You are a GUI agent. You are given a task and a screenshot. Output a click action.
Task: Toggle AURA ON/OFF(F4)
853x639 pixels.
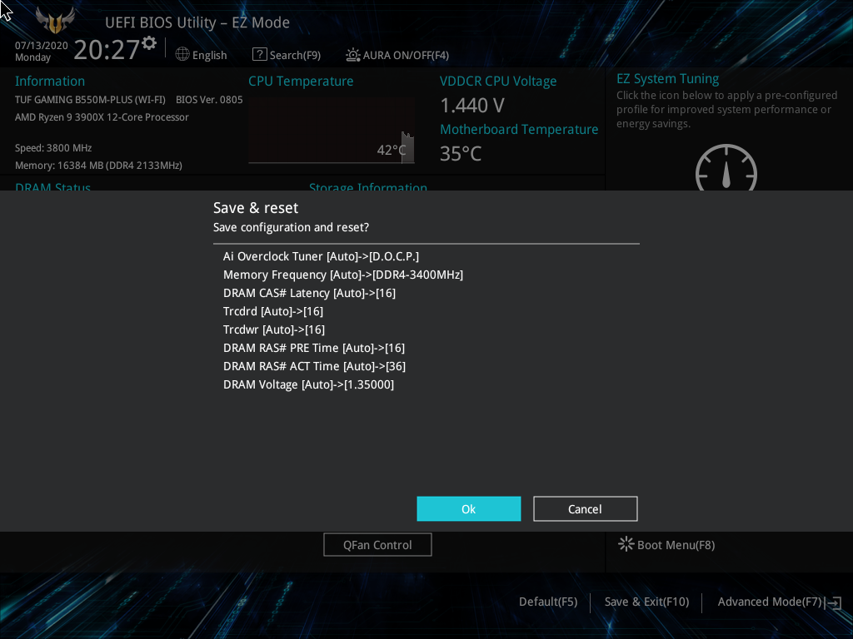click(x=406, y=55)
